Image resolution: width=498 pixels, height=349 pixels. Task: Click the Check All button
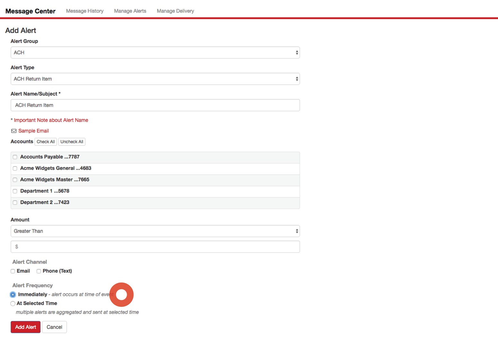pyautogui.click(x=45, y=142)
